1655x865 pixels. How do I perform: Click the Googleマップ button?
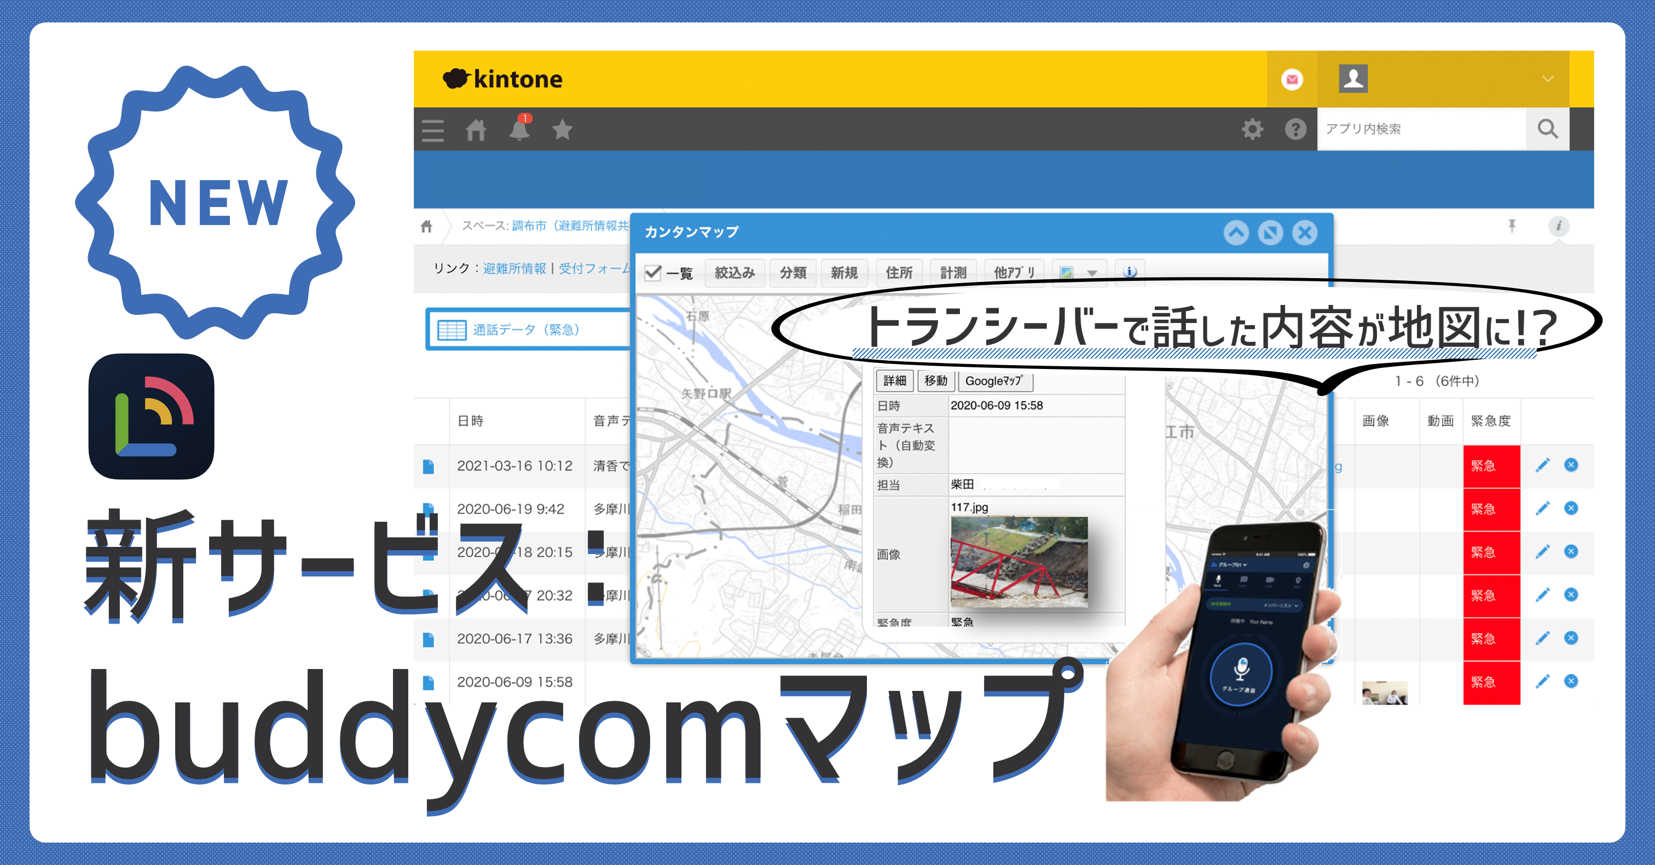(995, 380)
